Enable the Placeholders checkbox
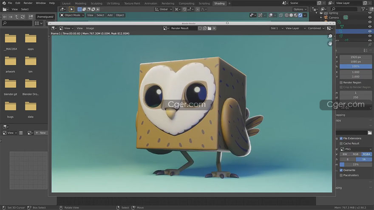374x210 pixels. (341, 176)
